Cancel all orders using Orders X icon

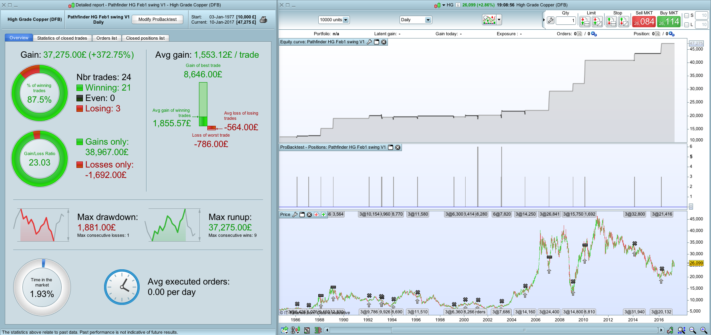click(579, 34)
